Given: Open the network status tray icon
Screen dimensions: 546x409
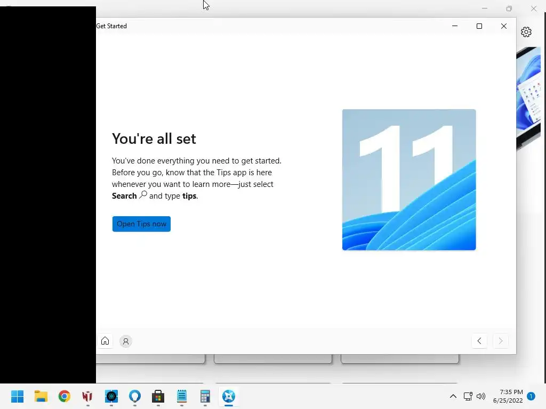Looking at the screenshot, I should (x=468, y=396).
